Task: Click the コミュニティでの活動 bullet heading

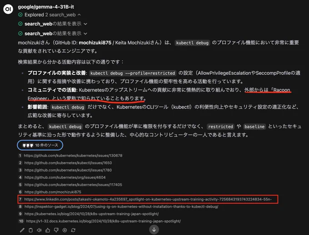Action: (x=52, y=90)
